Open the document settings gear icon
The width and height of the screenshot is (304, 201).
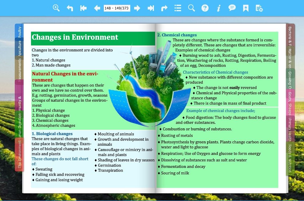pyautogui.click(x=259, y=8)
